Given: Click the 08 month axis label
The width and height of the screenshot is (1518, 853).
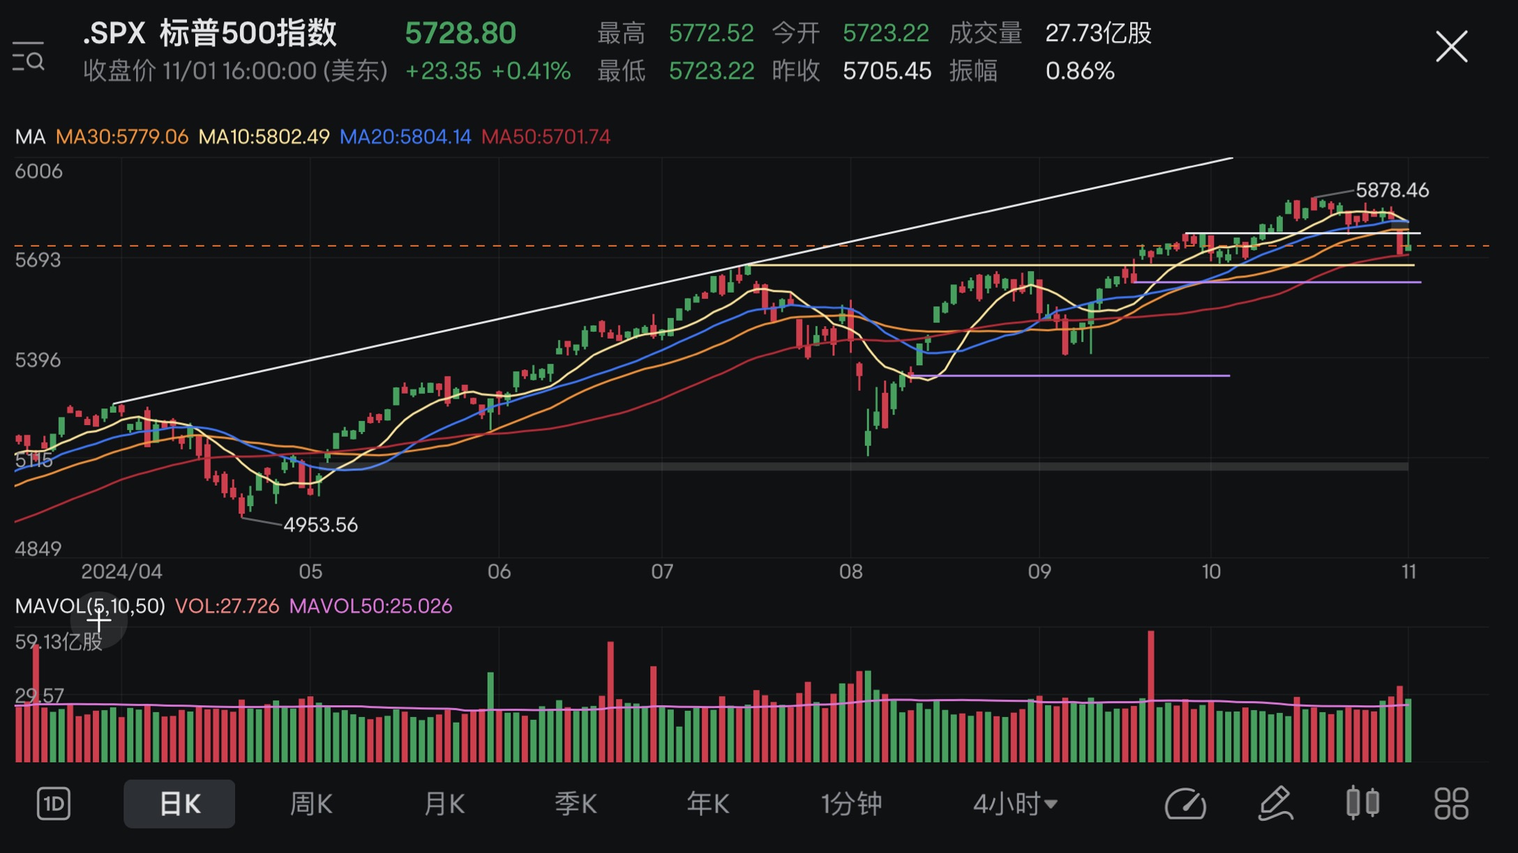Looking at the screenshot, I should (x=850, y=571).
